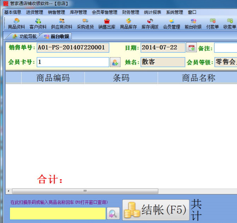The image size is (237, 223).
Task: Click the 姓名 field showing 散客
Action: (163, 62)
